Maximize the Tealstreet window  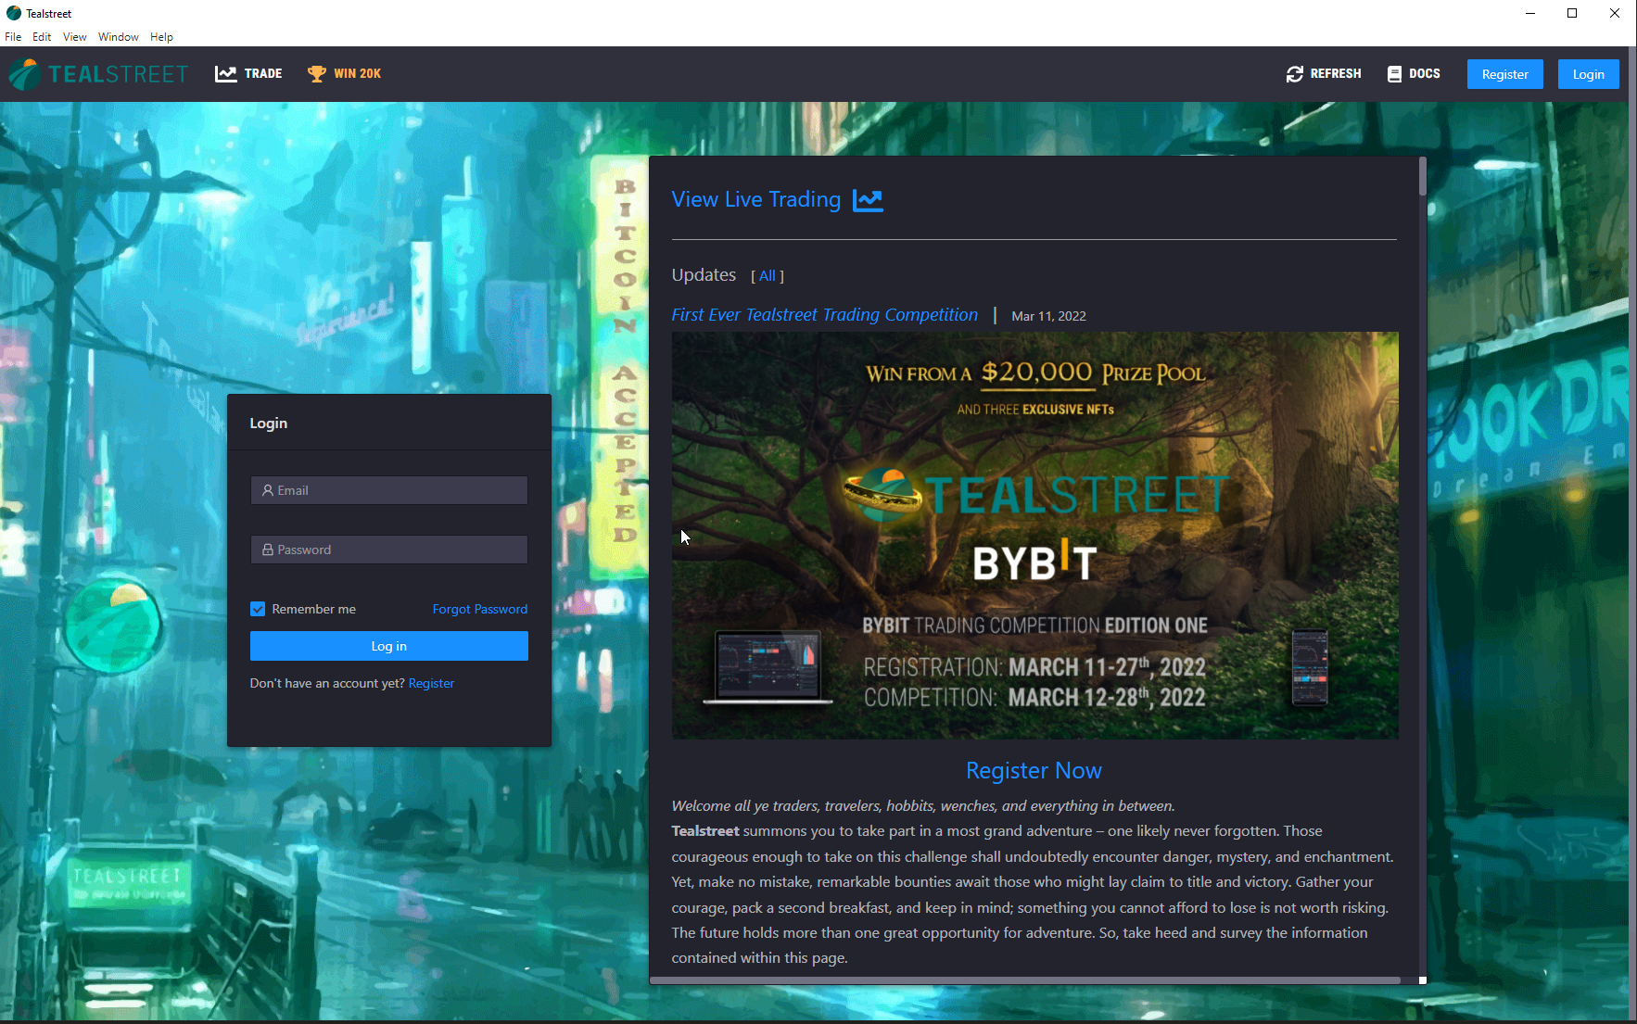[1572, 13]
